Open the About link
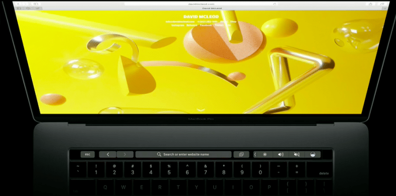The image size is (396, 196). click(x=224, y=21)
